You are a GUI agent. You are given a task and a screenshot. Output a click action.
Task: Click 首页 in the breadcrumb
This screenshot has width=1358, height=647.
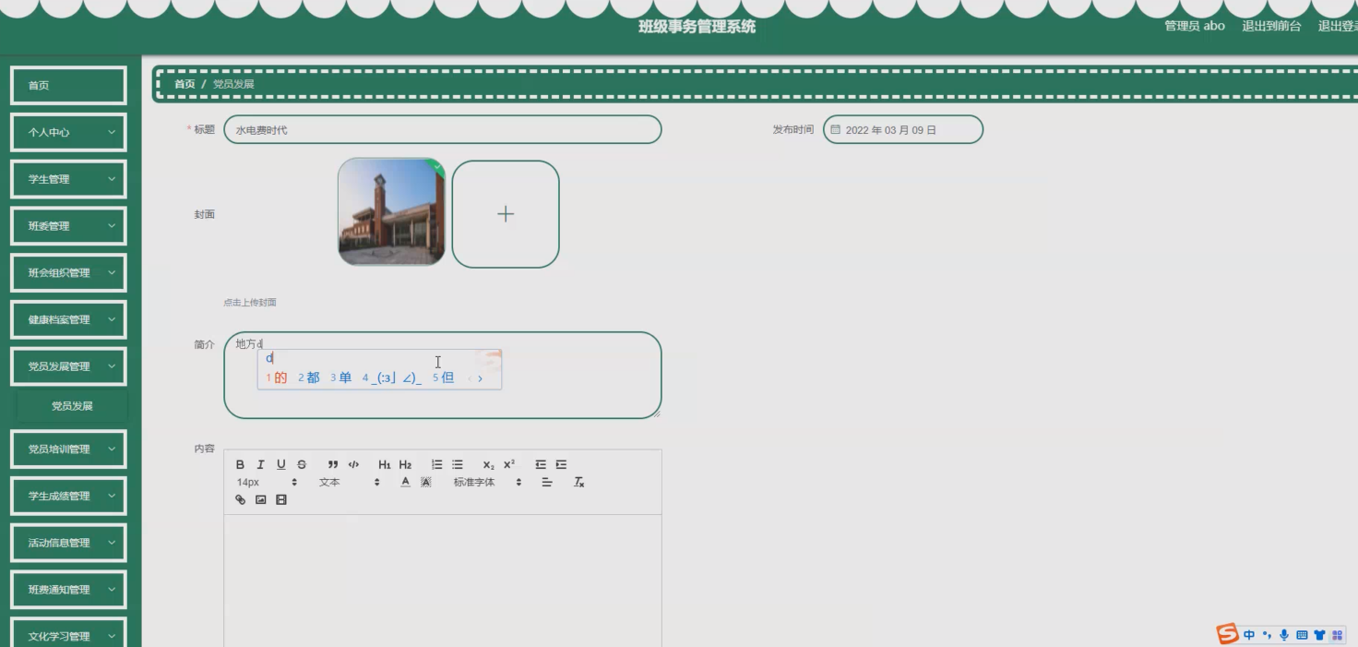185,84
